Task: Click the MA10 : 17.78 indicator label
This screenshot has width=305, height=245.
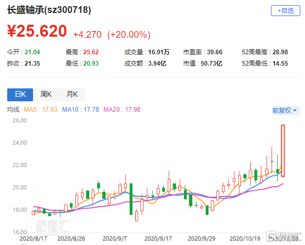Action: 81,110
